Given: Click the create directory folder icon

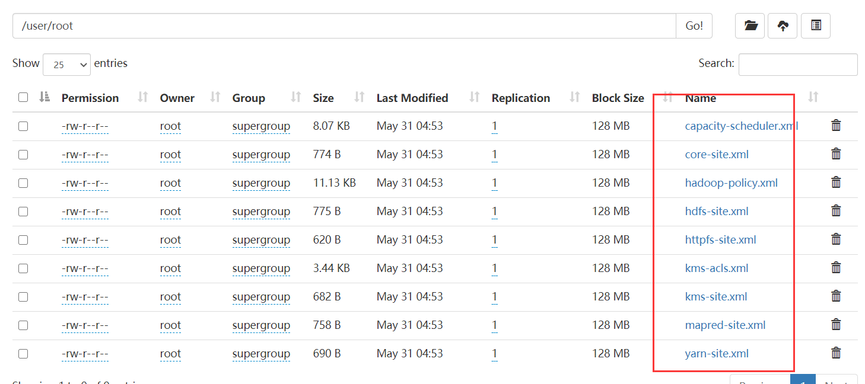Looking at the screenshot, I should pyautogui.click(x=750, y=26).
